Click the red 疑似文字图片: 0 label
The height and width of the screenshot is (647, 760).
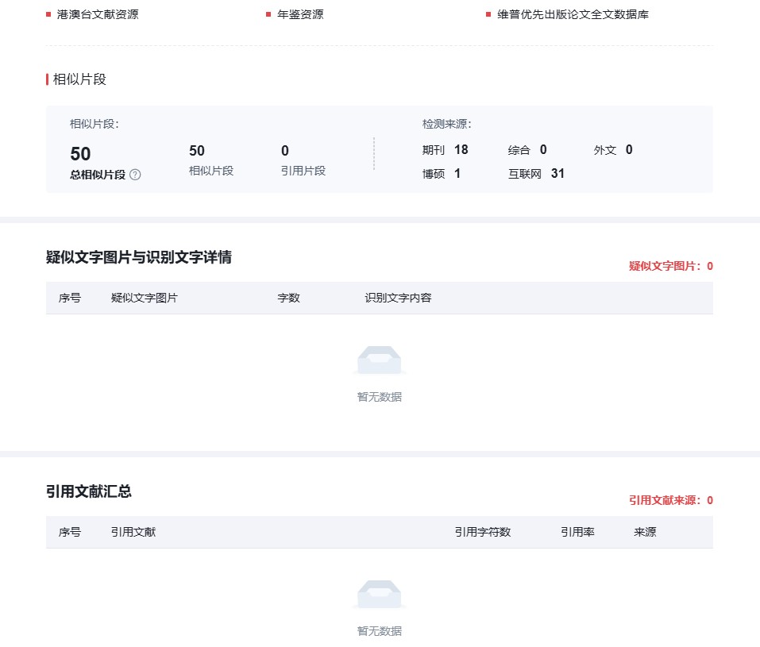[x=670, y=267]
